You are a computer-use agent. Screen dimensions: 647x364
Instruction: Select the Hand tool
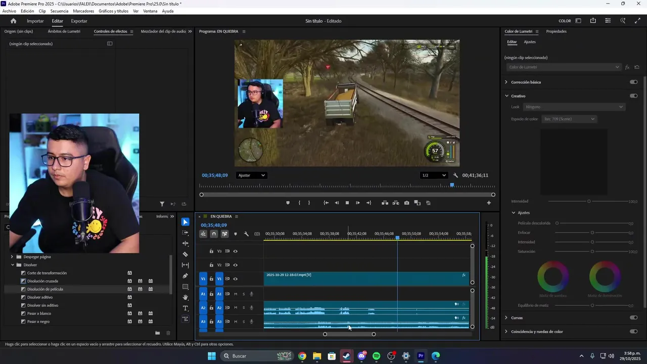pos(186,297)
